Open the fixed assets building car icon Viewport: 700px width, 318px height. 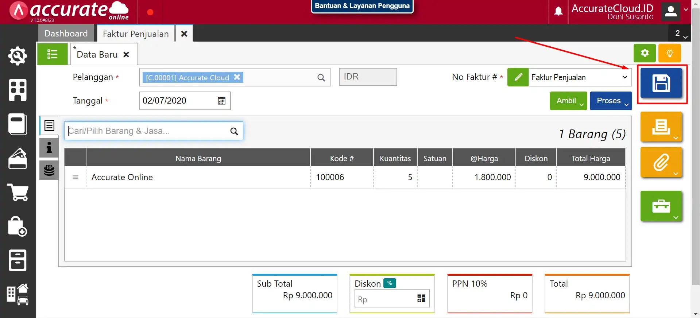pos(18,294)
